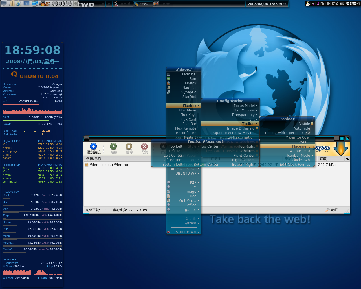Screen dimensions: 361x289
Task: Expand the UBUNTU WP submenu
Action: click(x=184, y=173)
